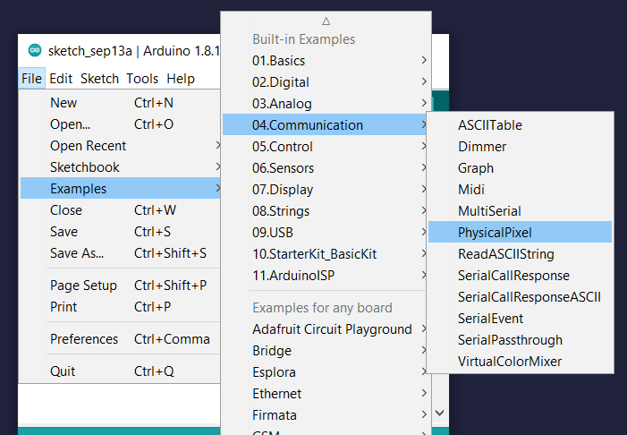The height and width of the screenshot is (435, 627).
Task: Open the SerialPassthrough example
Action: tap(520, 340)
